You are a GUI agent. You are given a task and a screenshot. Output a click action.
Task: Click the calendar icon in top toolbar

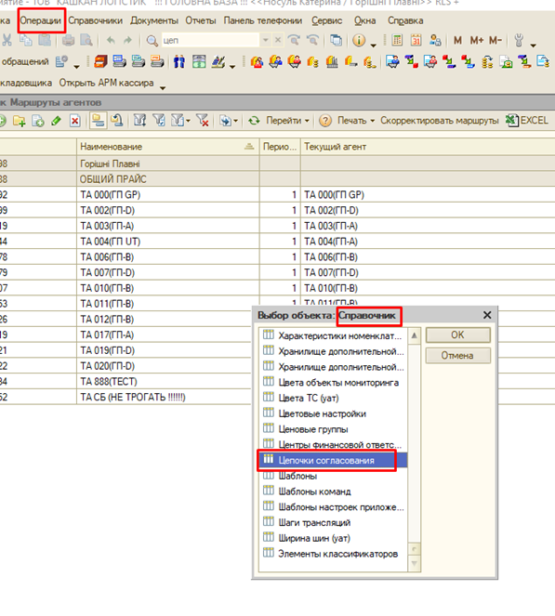click(x=416, y=40)
